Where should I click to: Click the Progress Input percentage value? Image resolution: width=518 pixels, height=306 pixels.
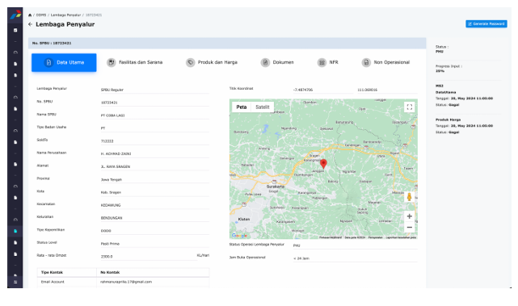pyautogui.click(x=440, y=71)
